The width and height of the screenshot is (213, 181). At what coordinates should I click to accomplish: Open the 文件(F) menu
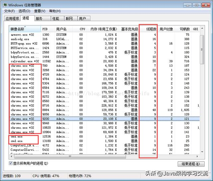[9, 11]
